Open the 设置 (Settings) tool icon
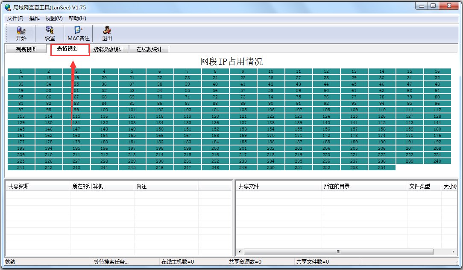 coord(49,33)
